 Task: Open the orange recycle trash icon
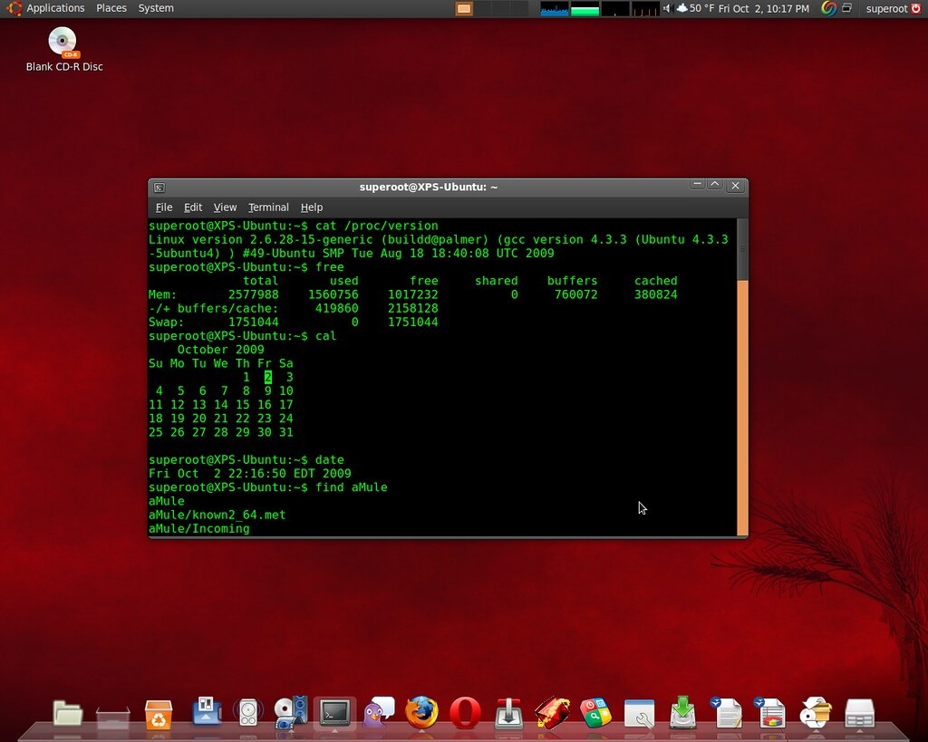point(159,714)
